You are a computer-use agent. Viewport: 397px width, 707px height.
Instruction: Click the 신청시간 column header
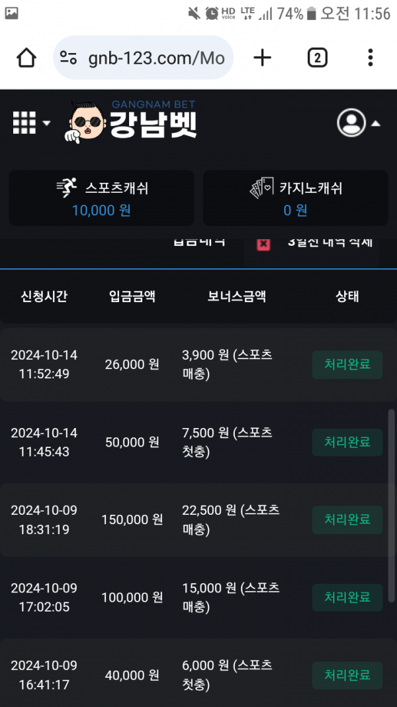44,296
